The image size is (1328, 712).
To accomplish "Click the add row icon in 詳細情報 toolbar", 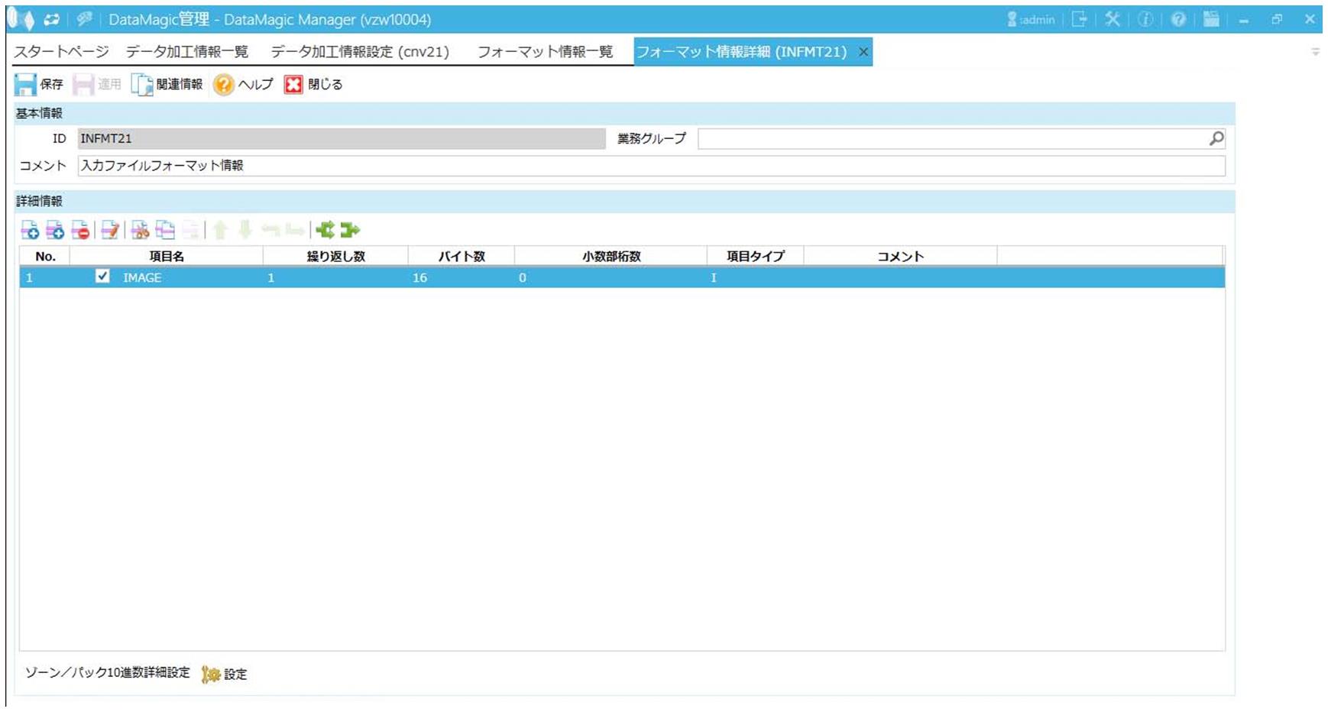I will point(30,230).
